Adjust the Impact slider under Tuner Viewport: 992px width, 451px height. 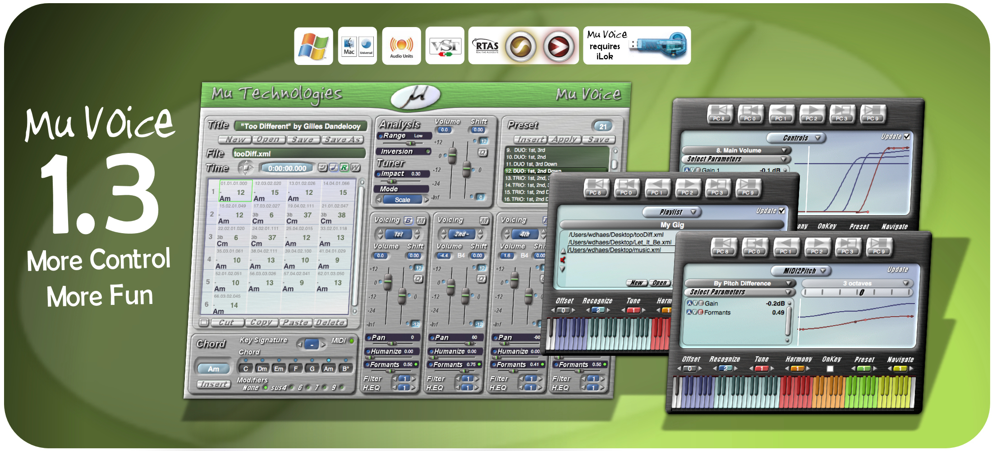392,181
